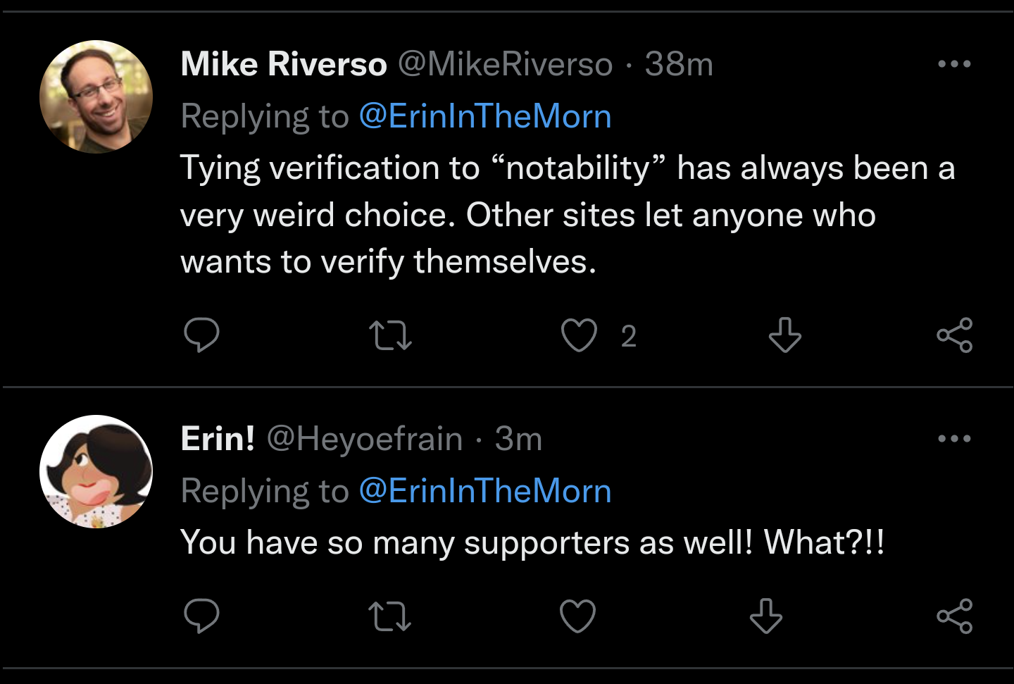Go to Mike Riverso display name

[284, 64]
